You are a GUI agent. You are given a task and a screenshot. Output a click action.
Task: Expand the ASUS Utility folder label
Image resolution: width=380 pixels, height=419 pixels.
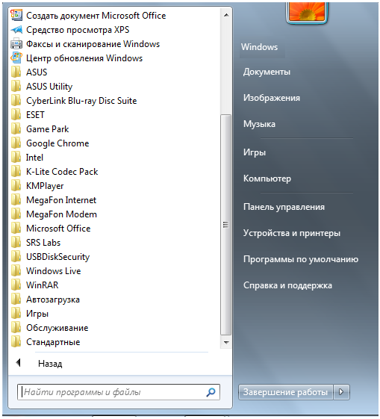49,87
